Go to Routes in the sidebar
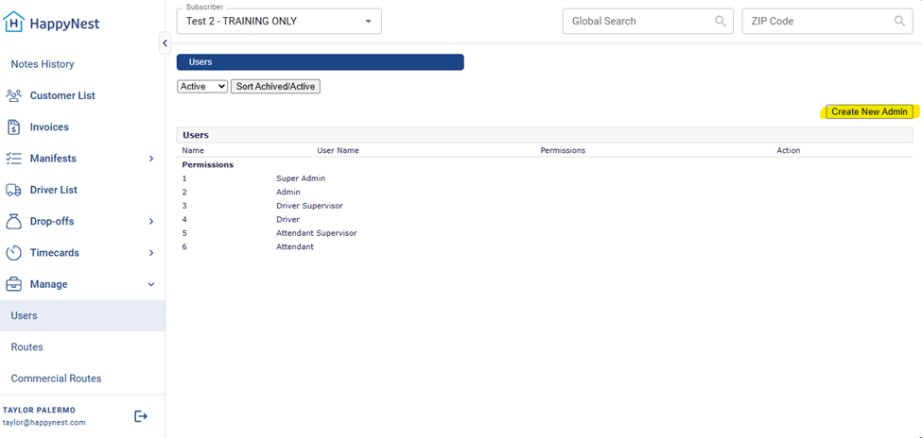The image size is (922, 438). tap(27, 347)
